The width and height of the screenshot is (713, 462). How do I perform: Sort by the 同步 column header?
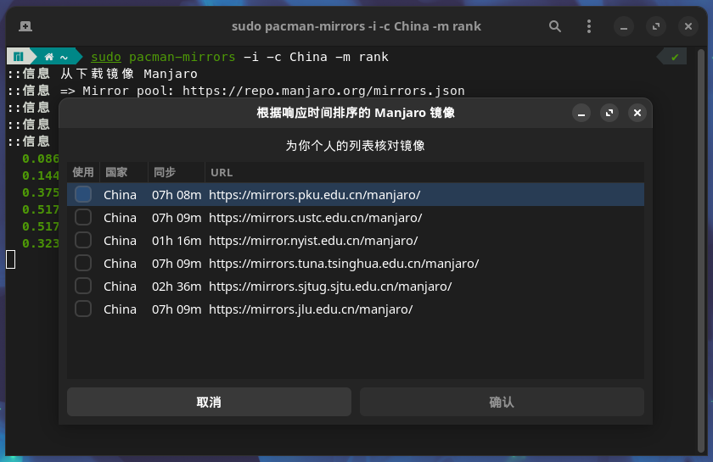point(177,173)
